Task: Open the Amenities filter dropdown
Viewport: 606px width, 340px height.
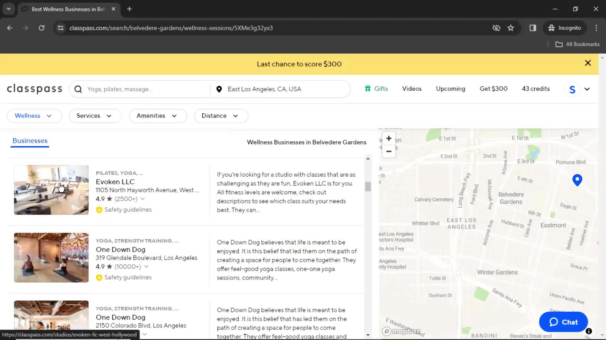Action: tap(158, 116)
